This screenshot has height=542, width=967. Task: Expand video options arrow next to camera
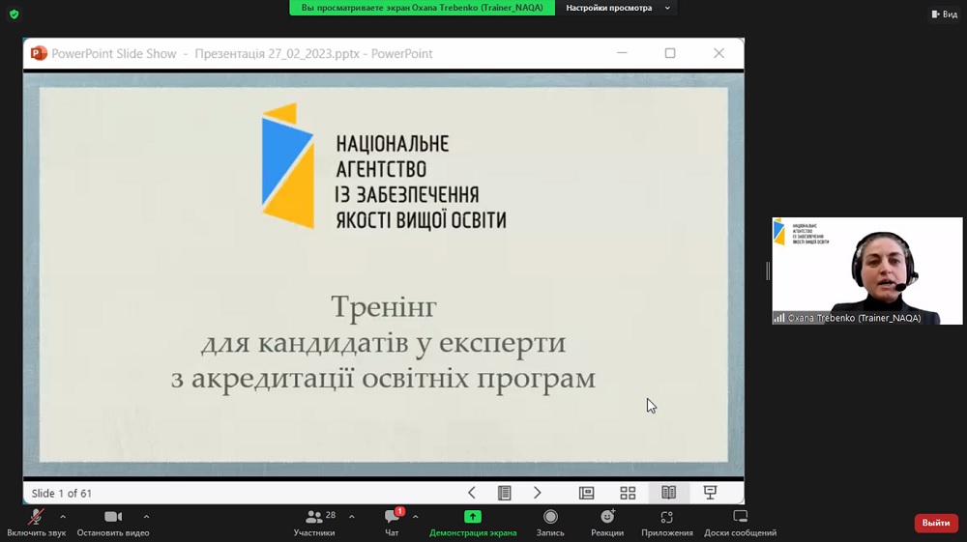point(146,517)
